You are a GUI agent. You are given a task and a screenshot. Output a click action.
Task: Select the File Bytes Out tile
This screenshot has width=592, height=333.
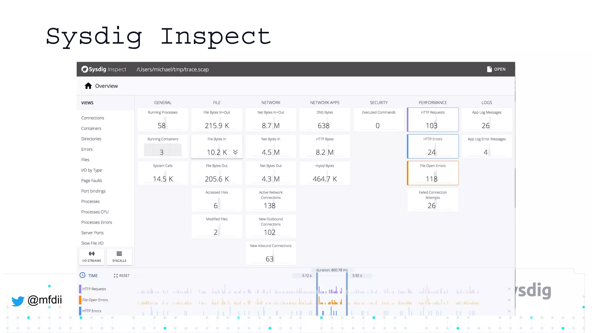[217, 173]
